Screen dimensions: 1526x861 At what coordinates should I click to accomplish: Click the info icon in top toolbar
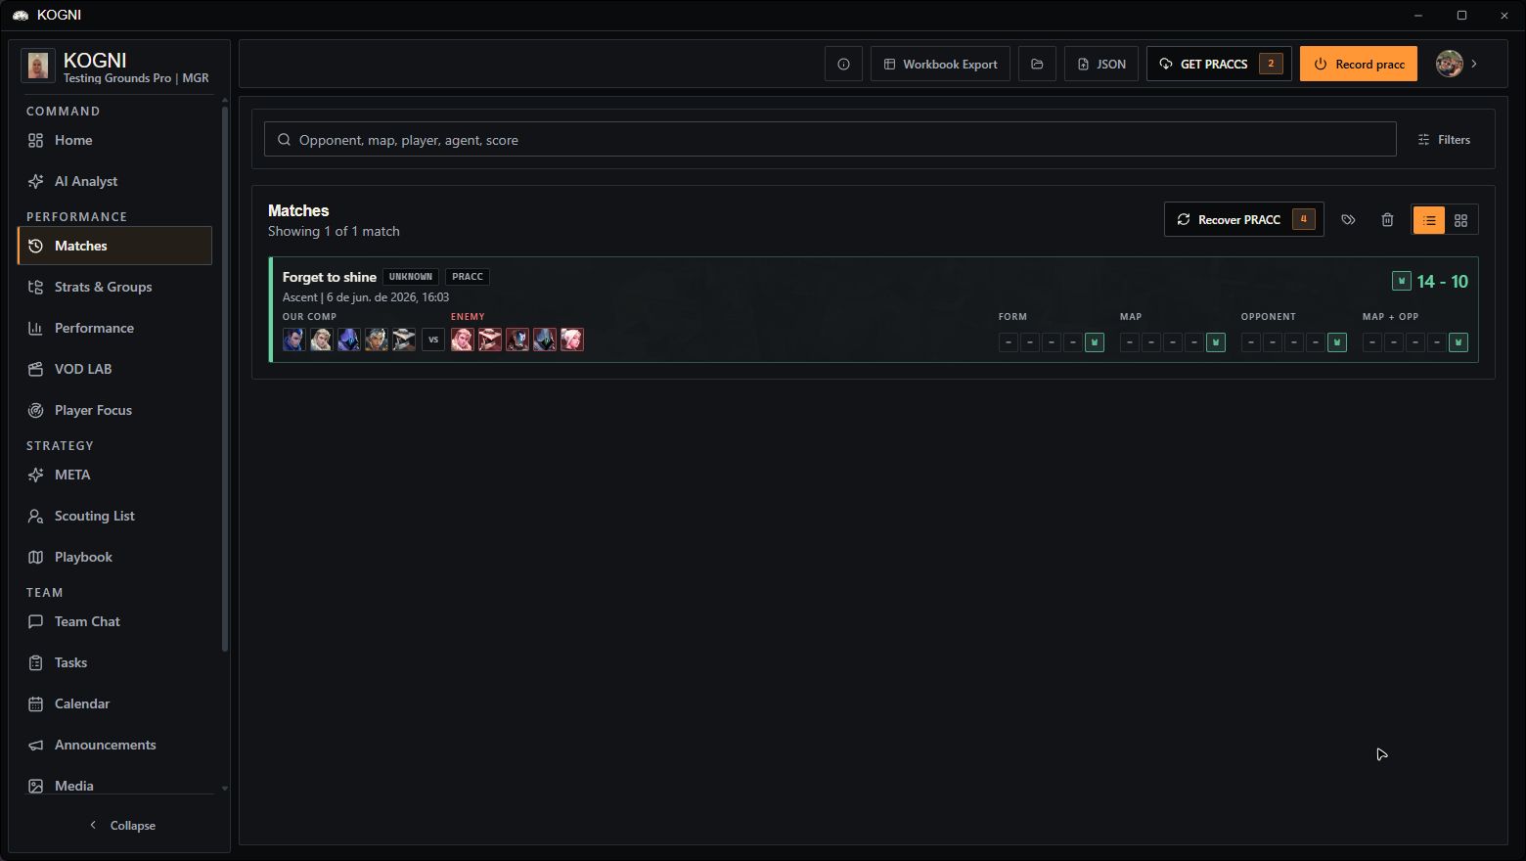click(843, 64)
